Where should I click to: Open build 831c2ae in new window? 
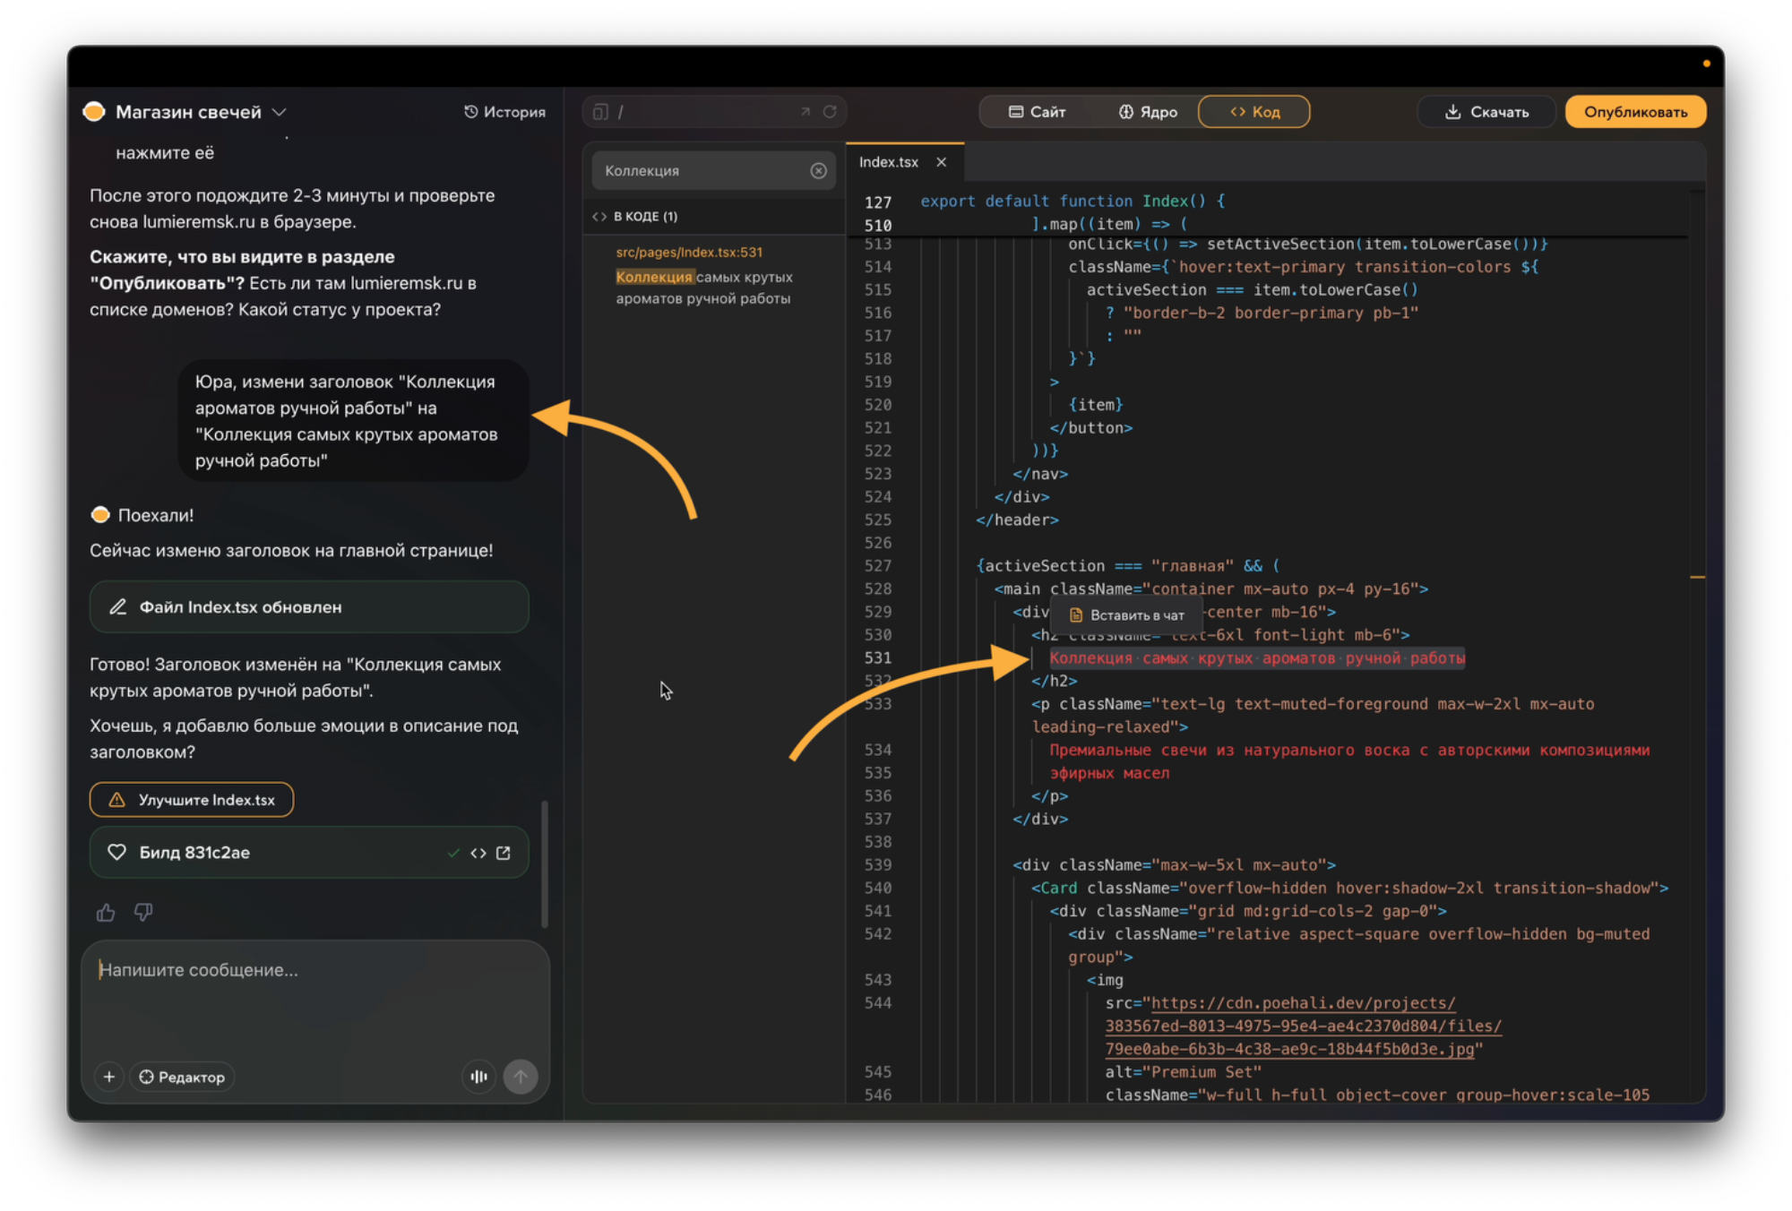504,853
